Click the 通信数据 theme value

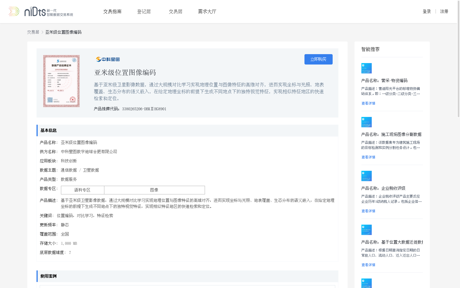[x=69, y=170]
